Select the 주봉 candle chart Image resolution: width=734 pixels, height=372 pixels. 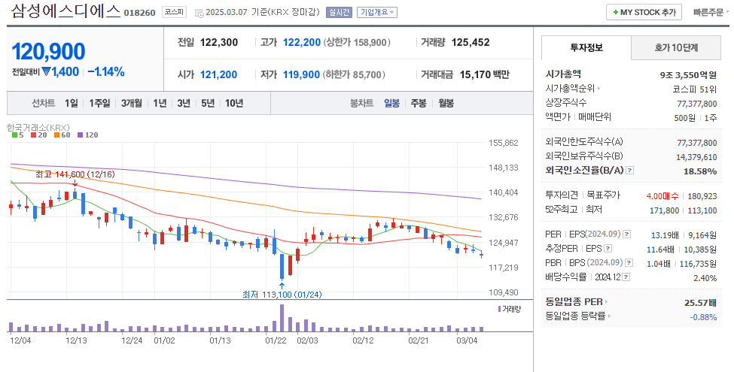pos(419,103)
